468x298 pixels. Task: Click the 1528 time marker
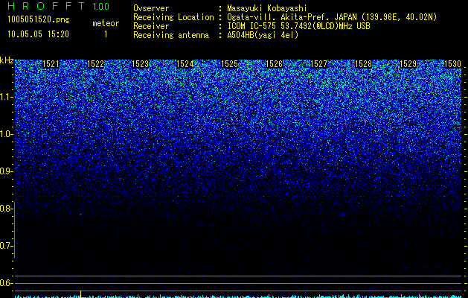(363, 63)
